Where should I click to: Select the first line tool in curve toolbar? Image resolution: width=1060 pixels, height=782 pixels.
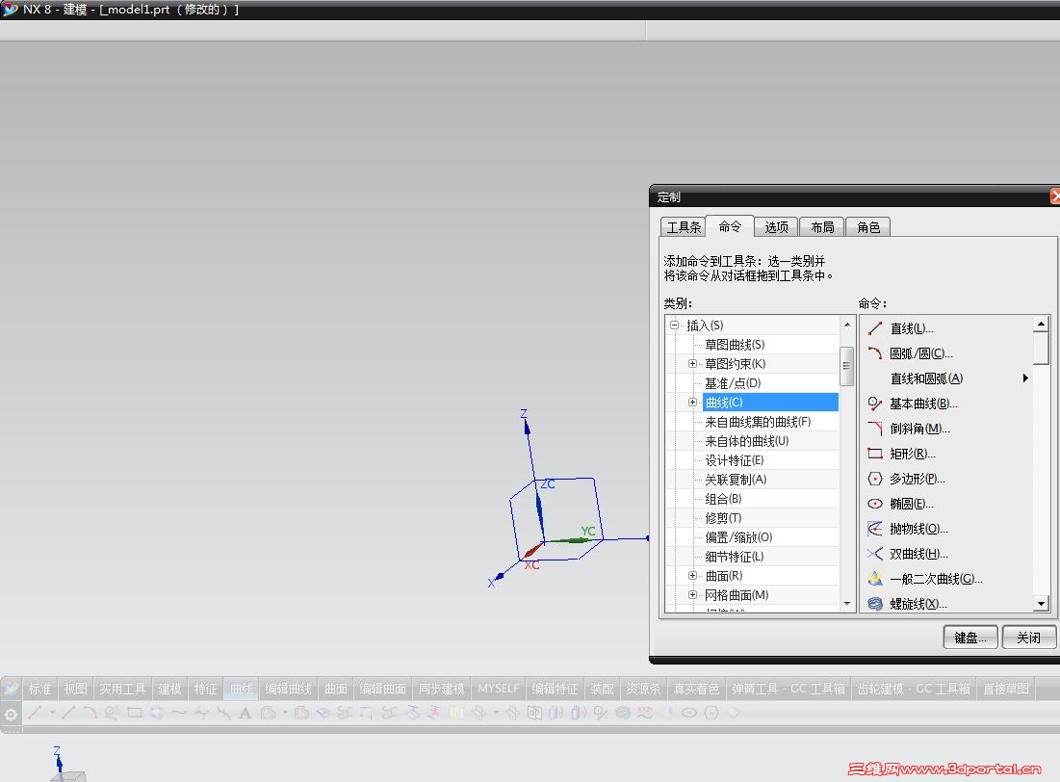coord(36,713)
